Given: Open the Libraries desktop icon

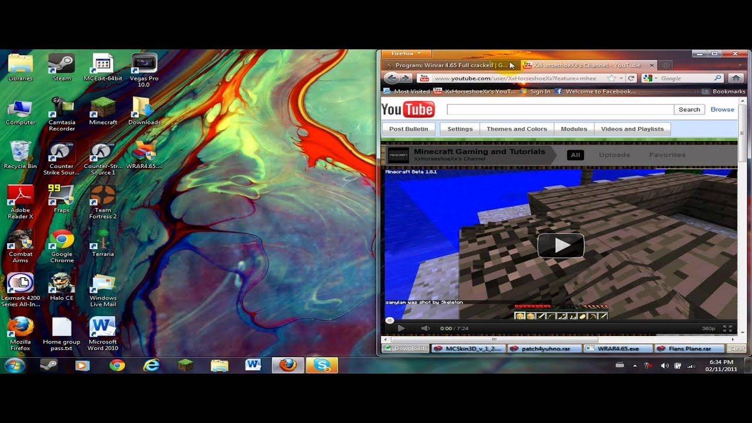Looking at the screenshot, I should 21,68.
